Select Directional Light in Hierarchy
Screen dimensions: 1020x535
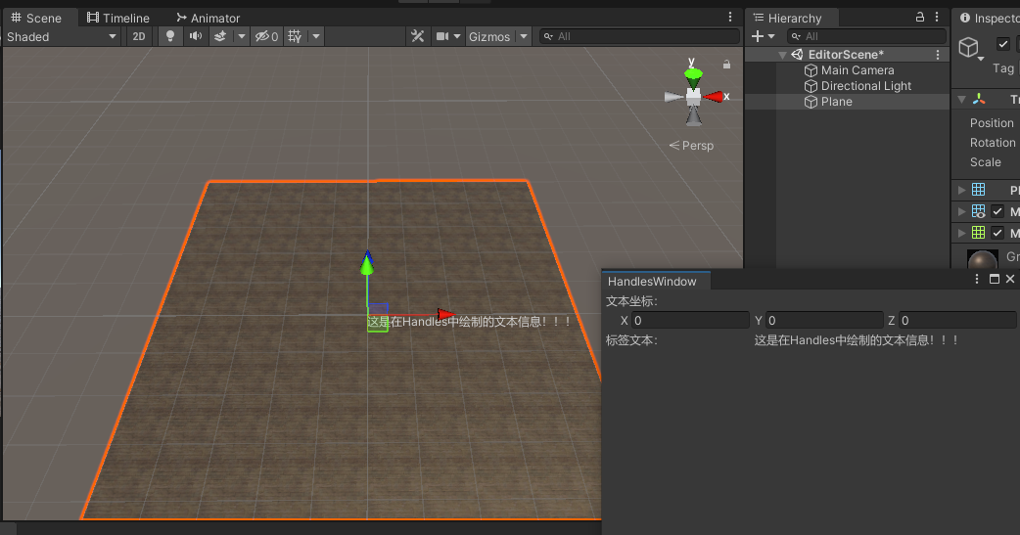click(x=866, y=86)
